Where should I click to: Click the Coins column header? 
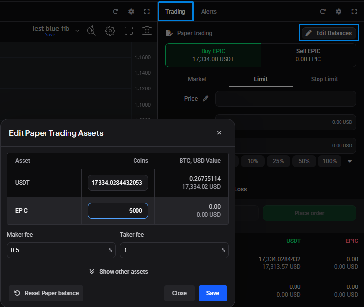click(x=141, y=161)
